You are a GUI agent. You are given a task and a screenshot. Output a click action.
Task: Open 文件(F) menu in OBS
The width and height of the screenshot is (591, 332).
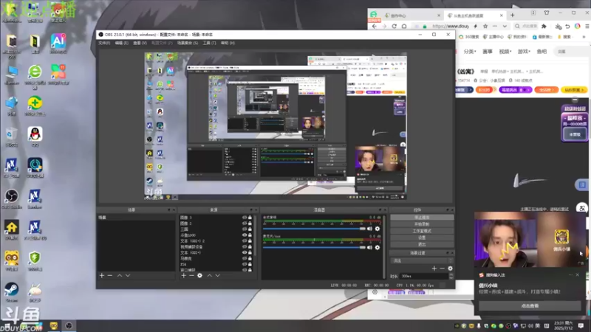click(x=104, y=44)
